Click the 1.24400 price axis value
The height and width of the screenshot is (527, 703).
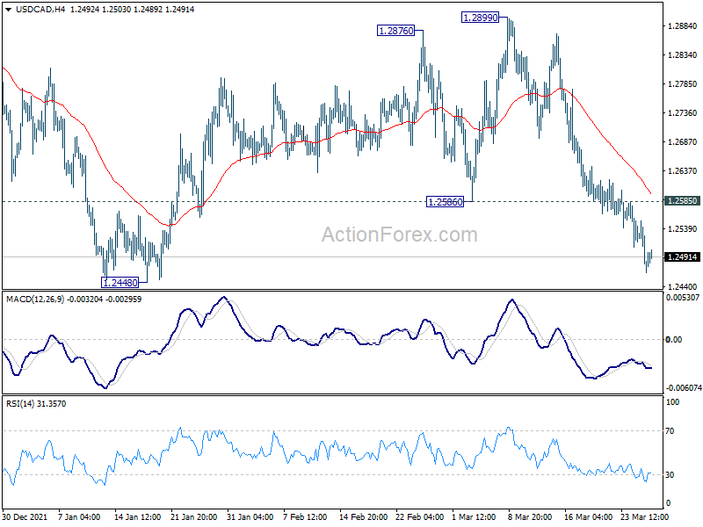click(682, 287)
